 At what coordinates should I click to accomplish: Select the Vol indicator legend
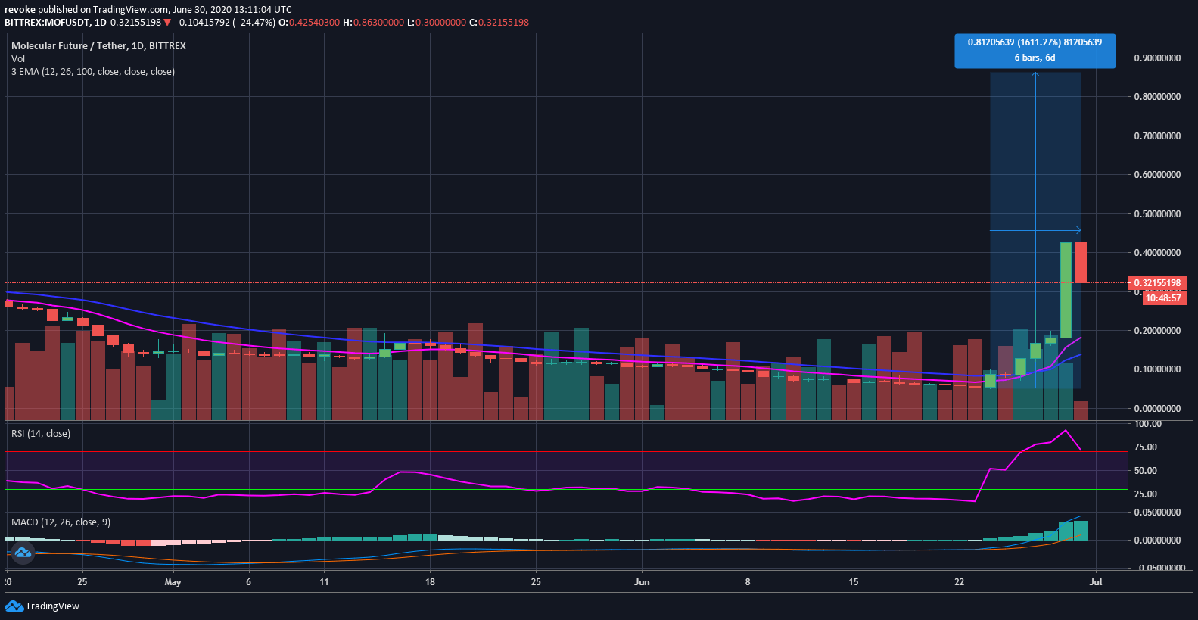point(18,58)
